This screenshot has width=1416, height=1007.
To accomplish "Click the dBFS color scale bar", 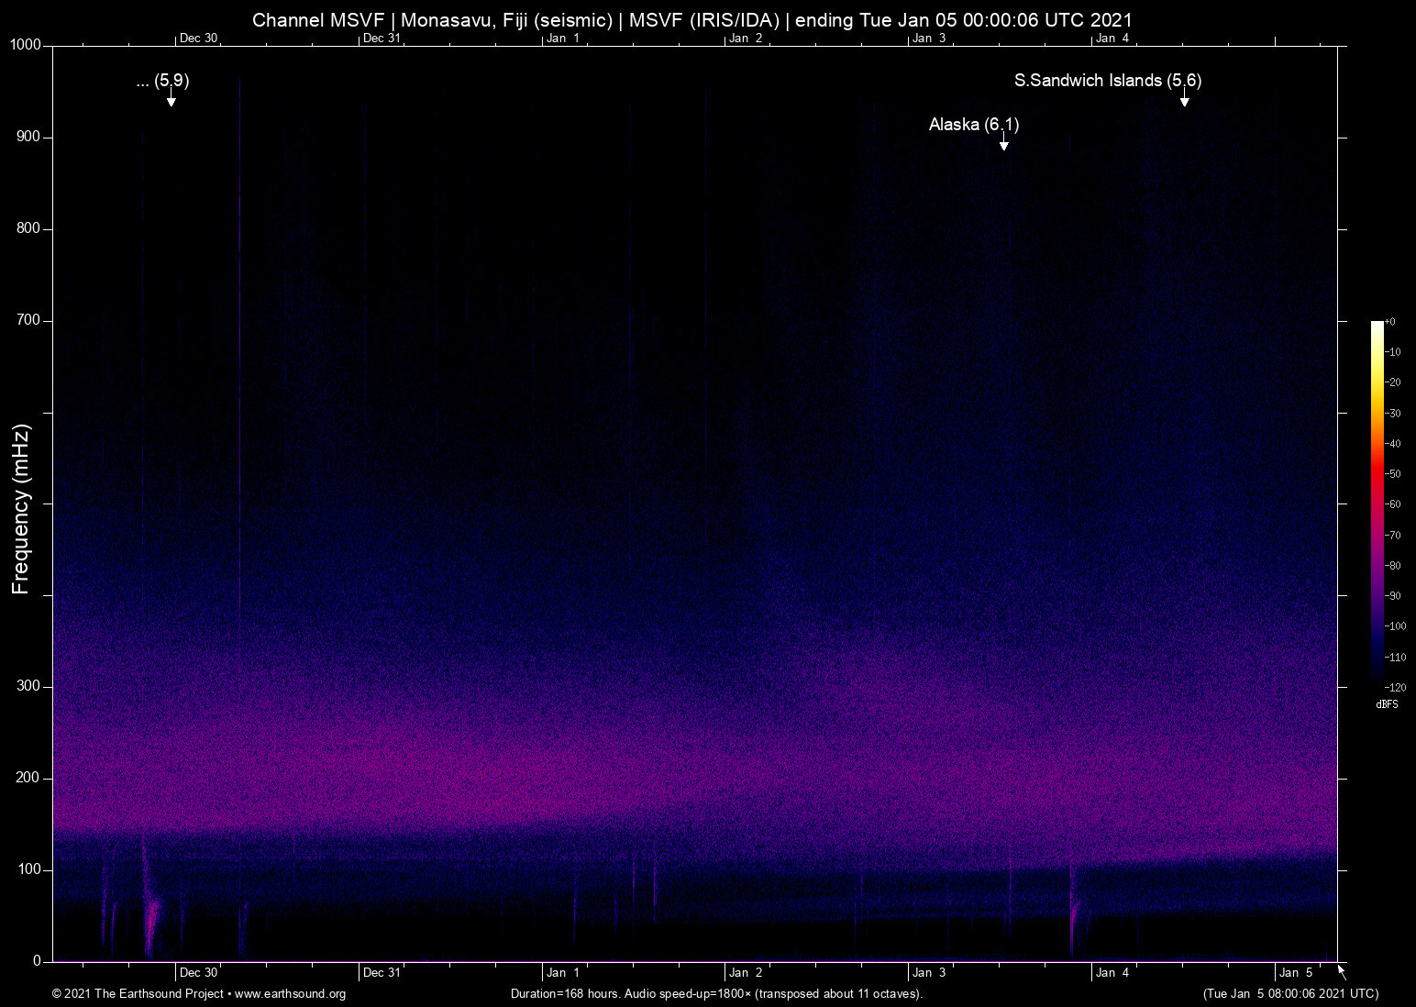I will [x=1377, y=503].
